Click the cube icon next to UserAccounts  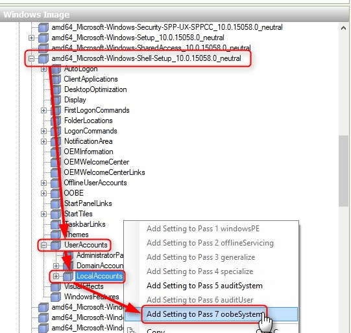pyautogui.click(x=56, y=245)
